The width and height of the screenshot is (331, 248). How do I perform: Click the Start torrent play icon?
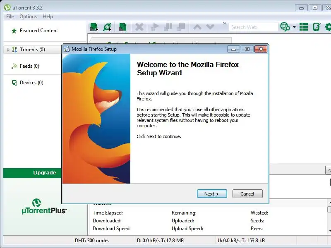[155, 27]
